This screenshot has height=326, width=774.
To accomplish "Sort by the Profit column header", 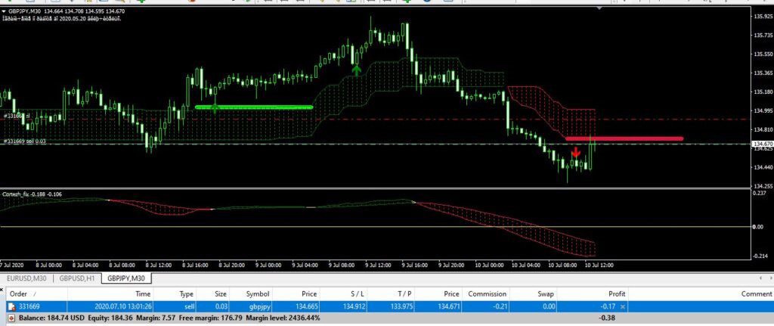I will [592, 294].
